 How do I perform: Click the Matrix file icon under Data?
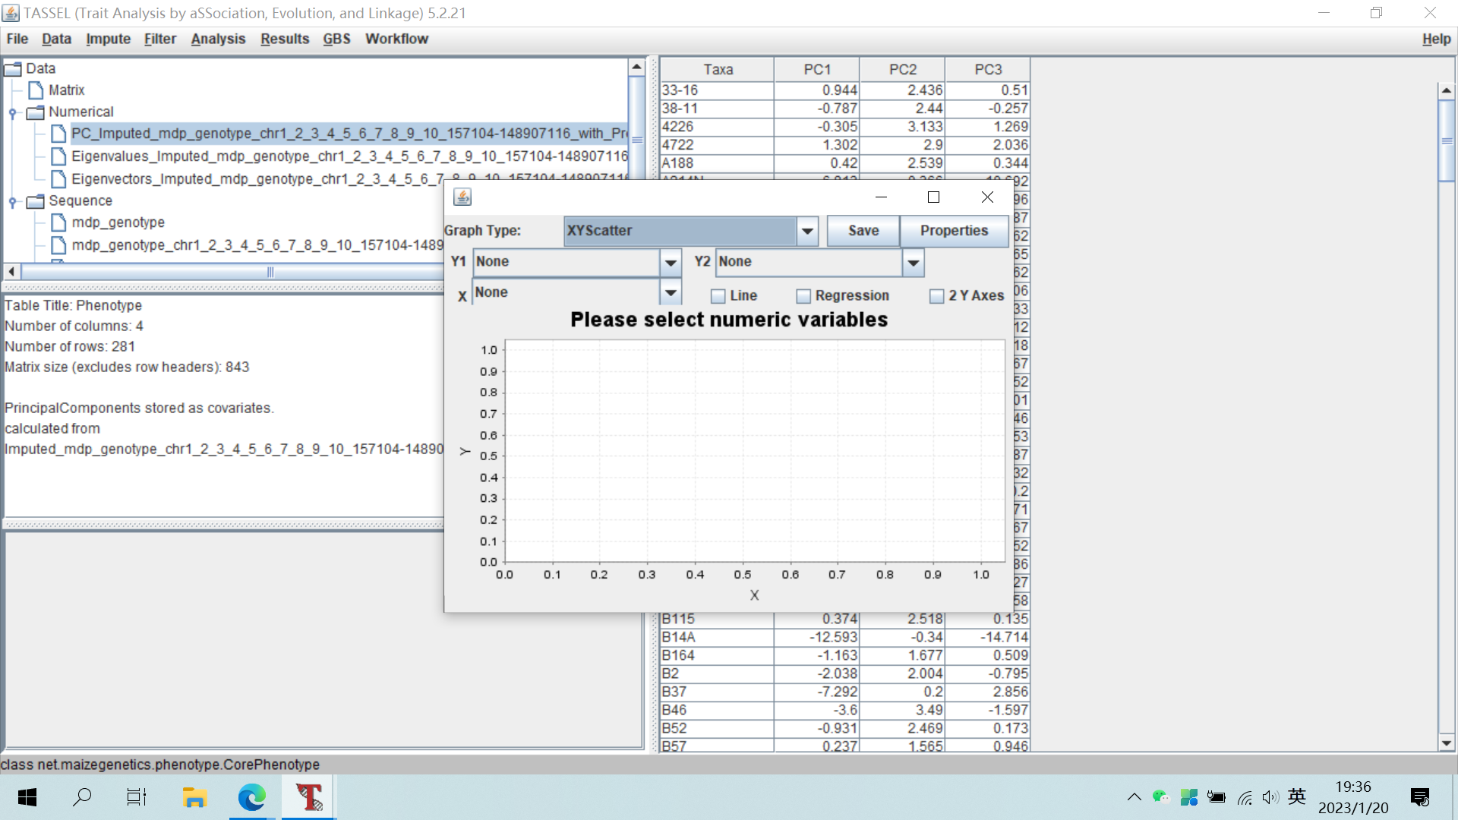click(36, 90)
